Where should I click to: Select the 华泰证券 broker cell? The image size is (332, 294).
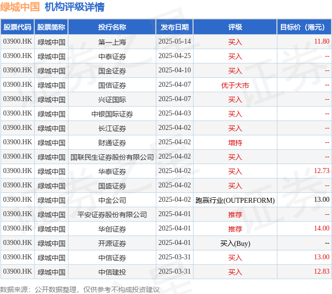pyautogui.click(x=112, y=172)
